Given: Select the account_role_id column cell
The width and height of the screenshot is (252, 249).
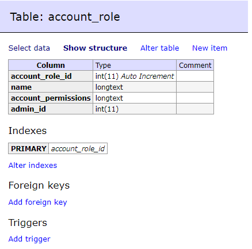Looking at the screenshot, I should coord(51,76).
